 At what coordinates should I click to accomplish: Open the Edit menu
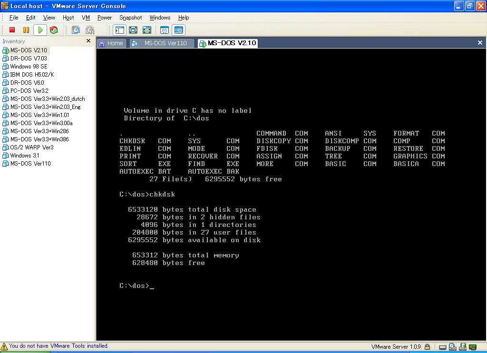point(30,18)
